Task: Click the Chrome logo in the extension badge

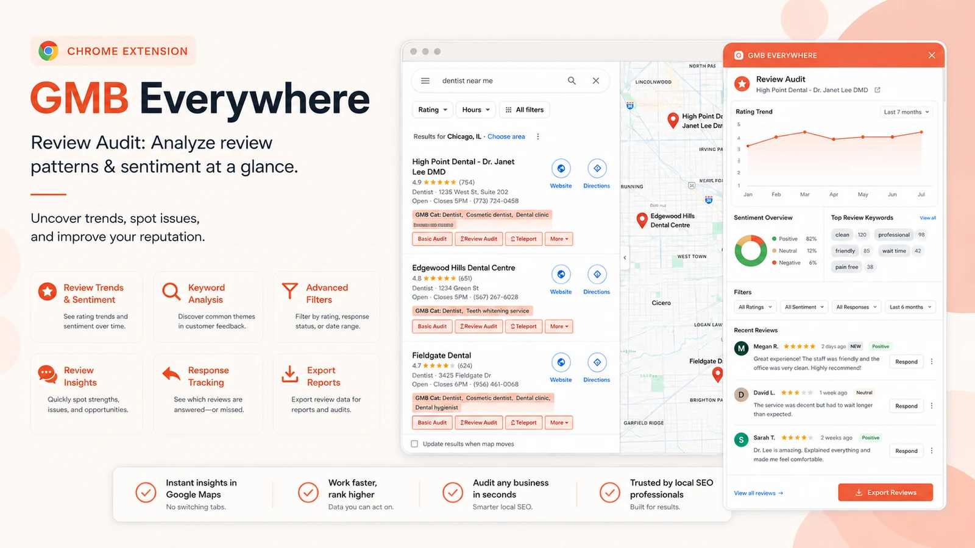Action: [x=49, y=51]
